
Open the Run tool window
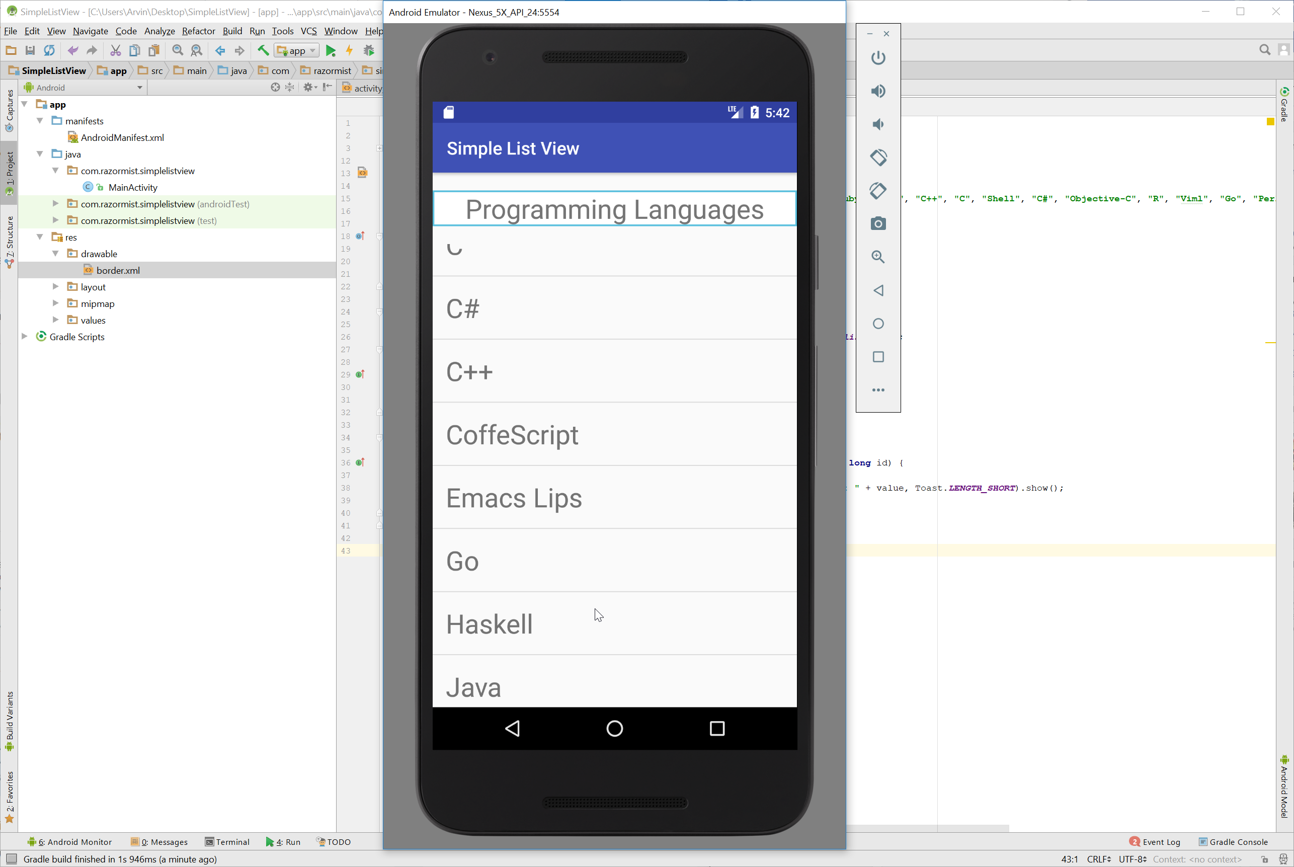coord(283,841)
